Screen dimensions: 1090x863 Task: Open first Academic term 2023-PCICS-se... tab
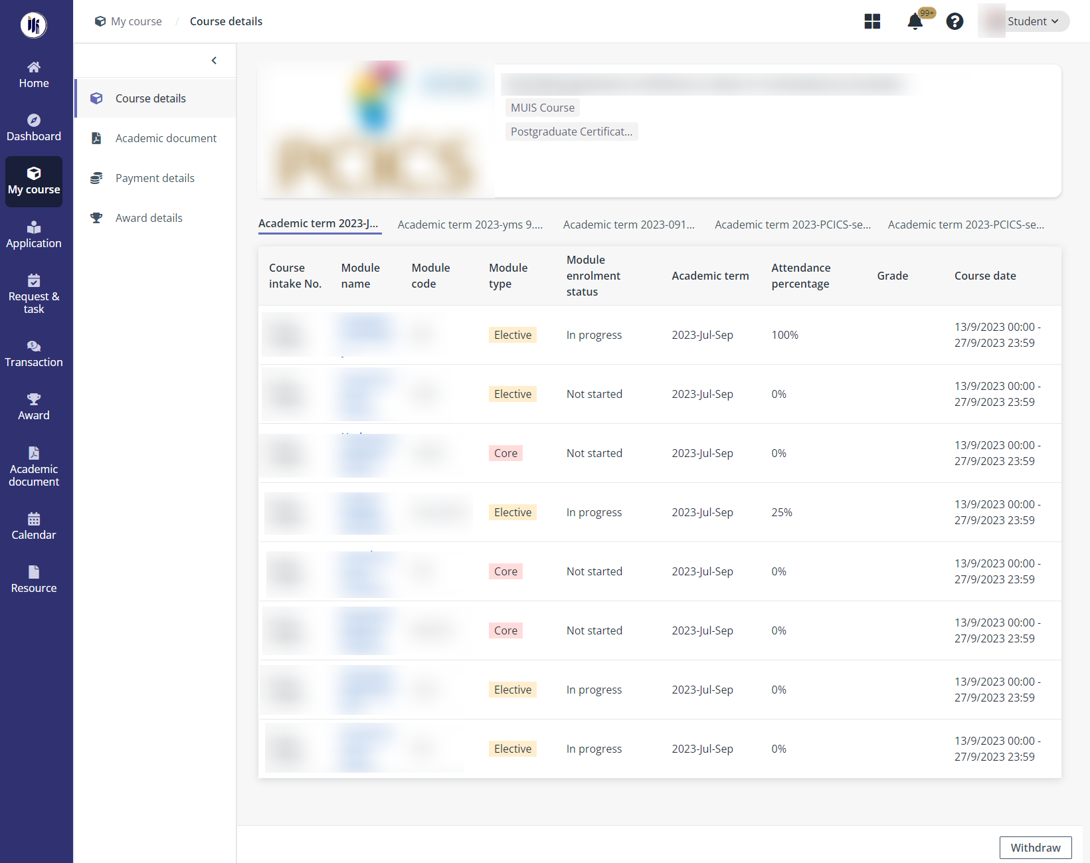(793, 225)
